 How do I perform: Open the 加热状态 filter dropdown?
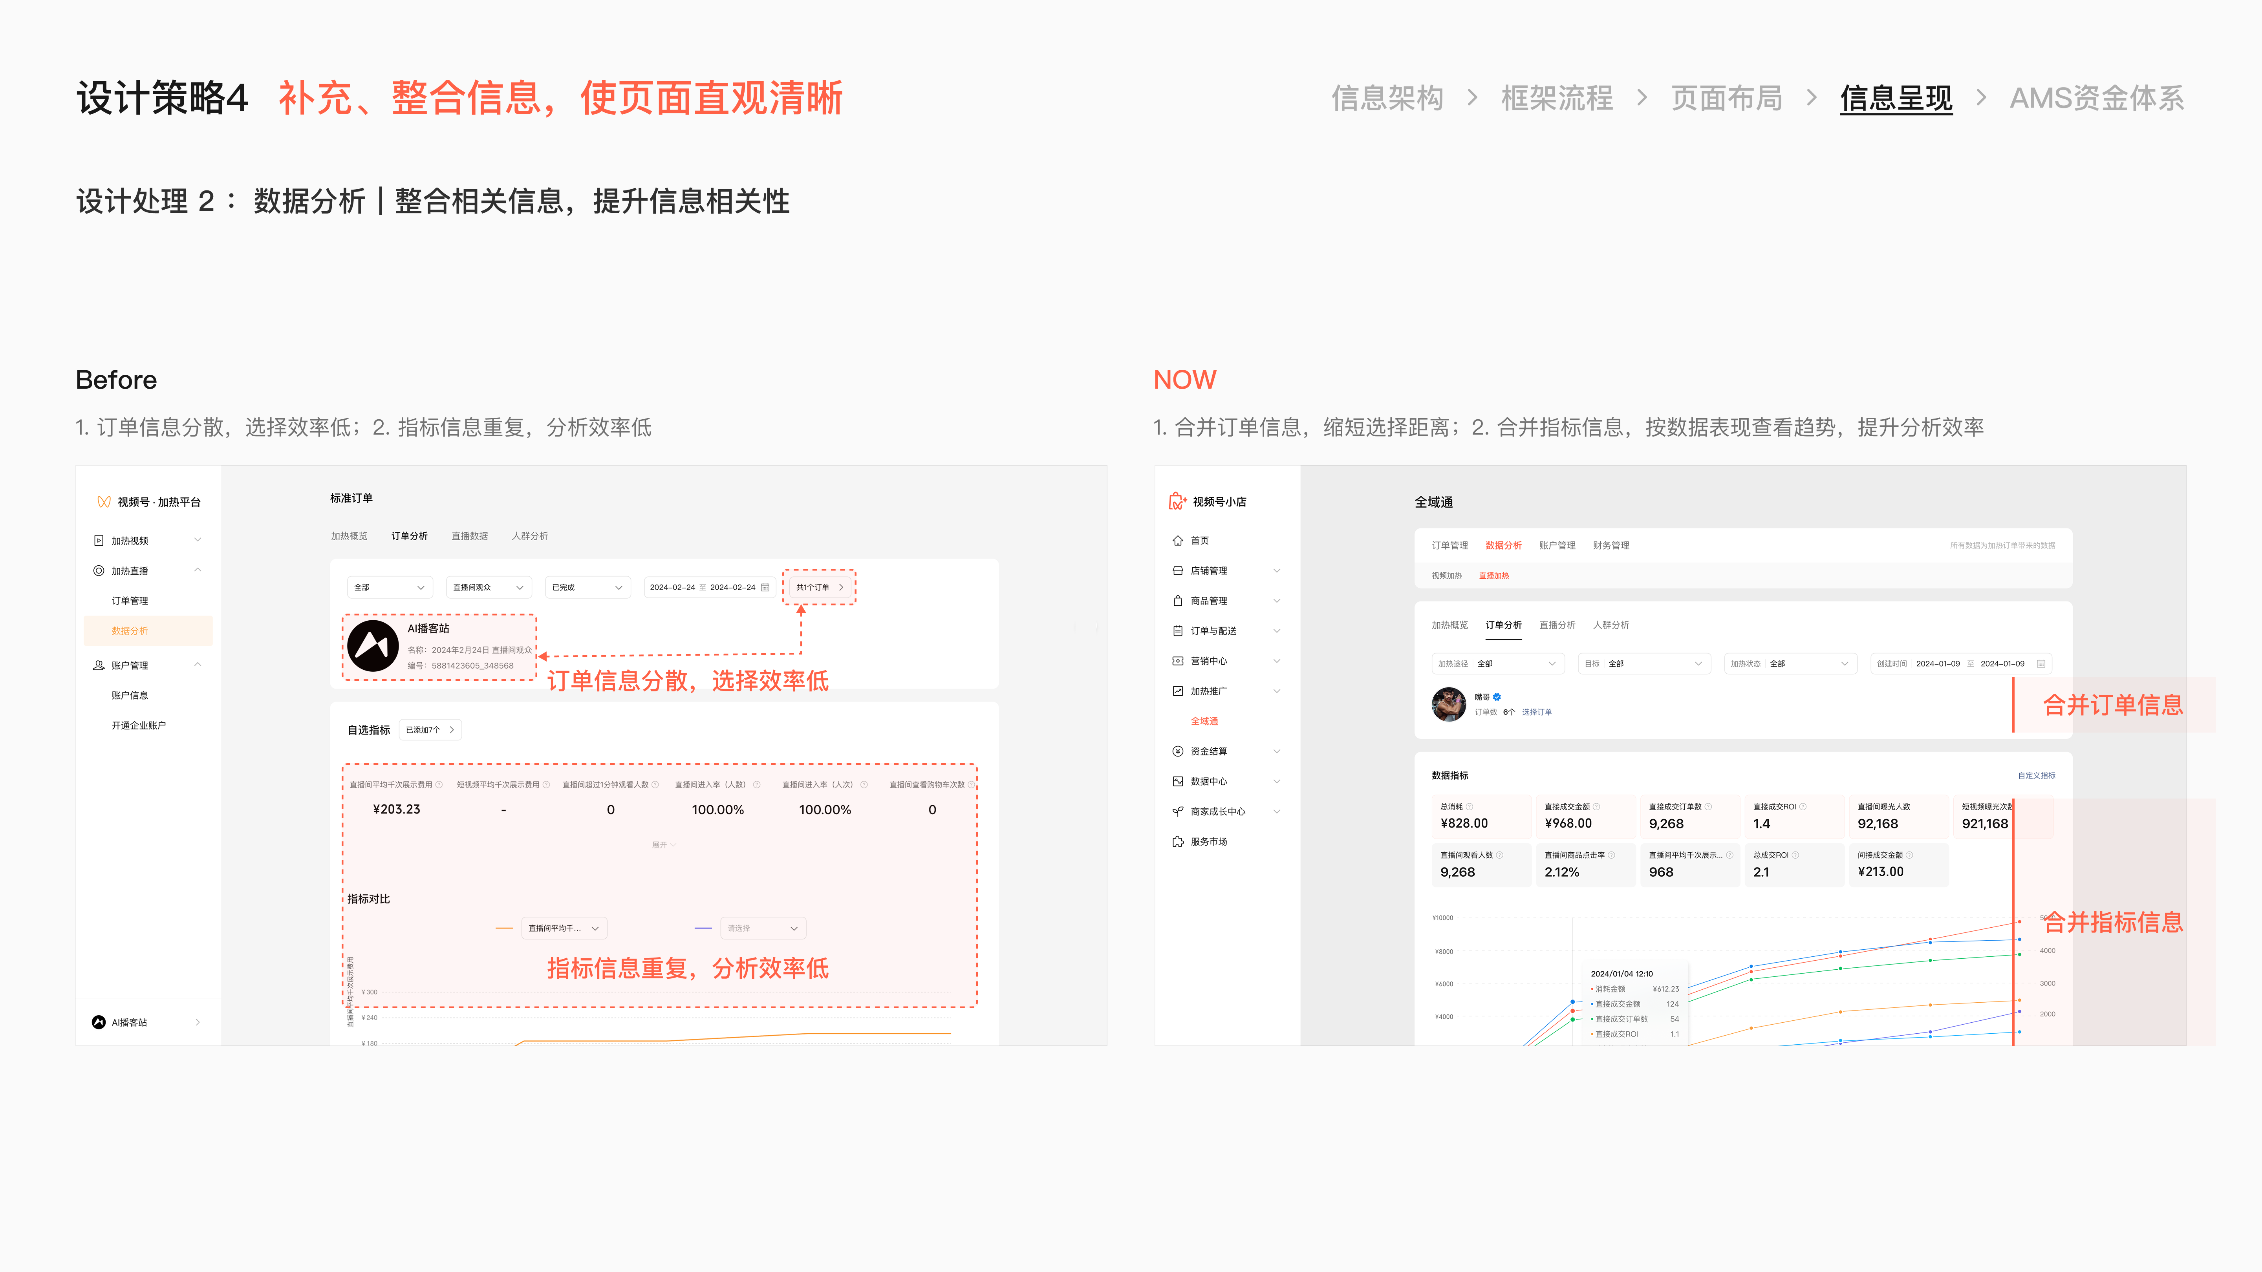[1790, 663]
